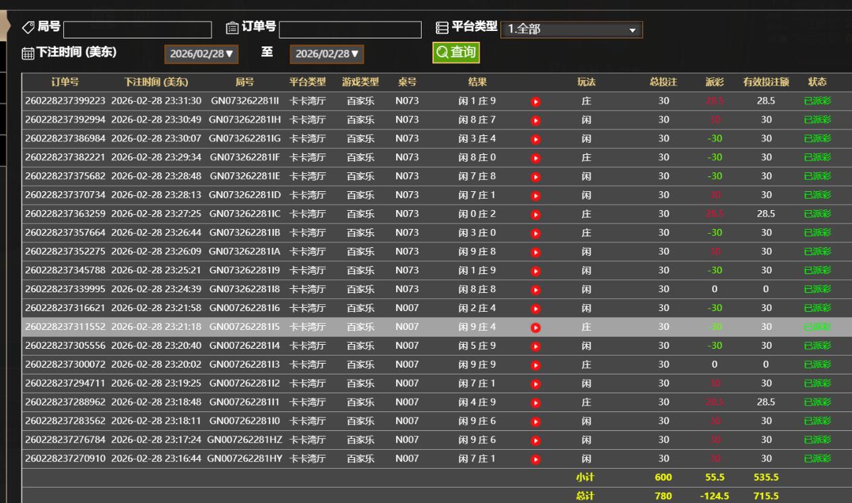Click inside the 订单号 input field

pyautogui.click(x=350, y=29)
